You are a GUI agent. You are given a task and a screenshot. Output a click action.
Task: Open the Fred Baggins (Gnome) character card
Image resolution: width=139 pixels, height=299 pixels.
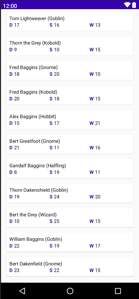(70, 71)
